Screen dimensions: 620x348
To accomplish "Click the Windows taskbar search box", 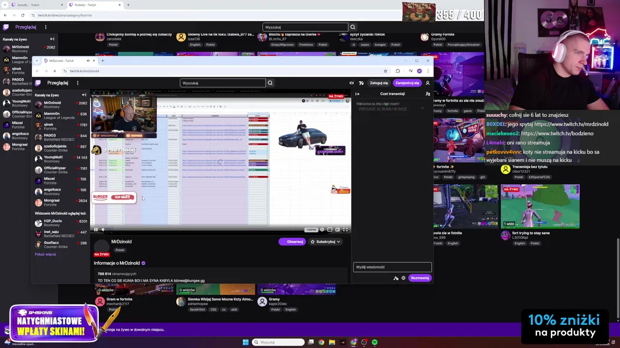I will coord(279,342).
